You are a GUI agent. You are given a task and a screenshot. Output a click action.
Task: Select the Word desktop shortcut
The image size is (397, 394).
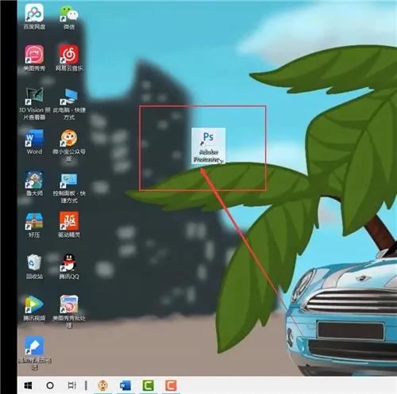point(34,142)
